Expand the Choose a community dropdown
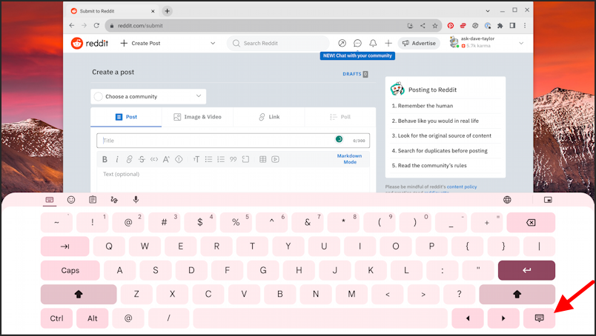The height and width of the screenshot is (336, 596). [x=148, y=96]
